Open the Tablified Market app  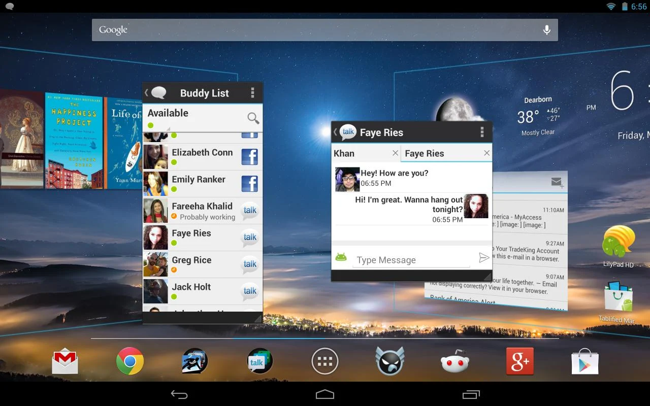[x=619, y=302]
